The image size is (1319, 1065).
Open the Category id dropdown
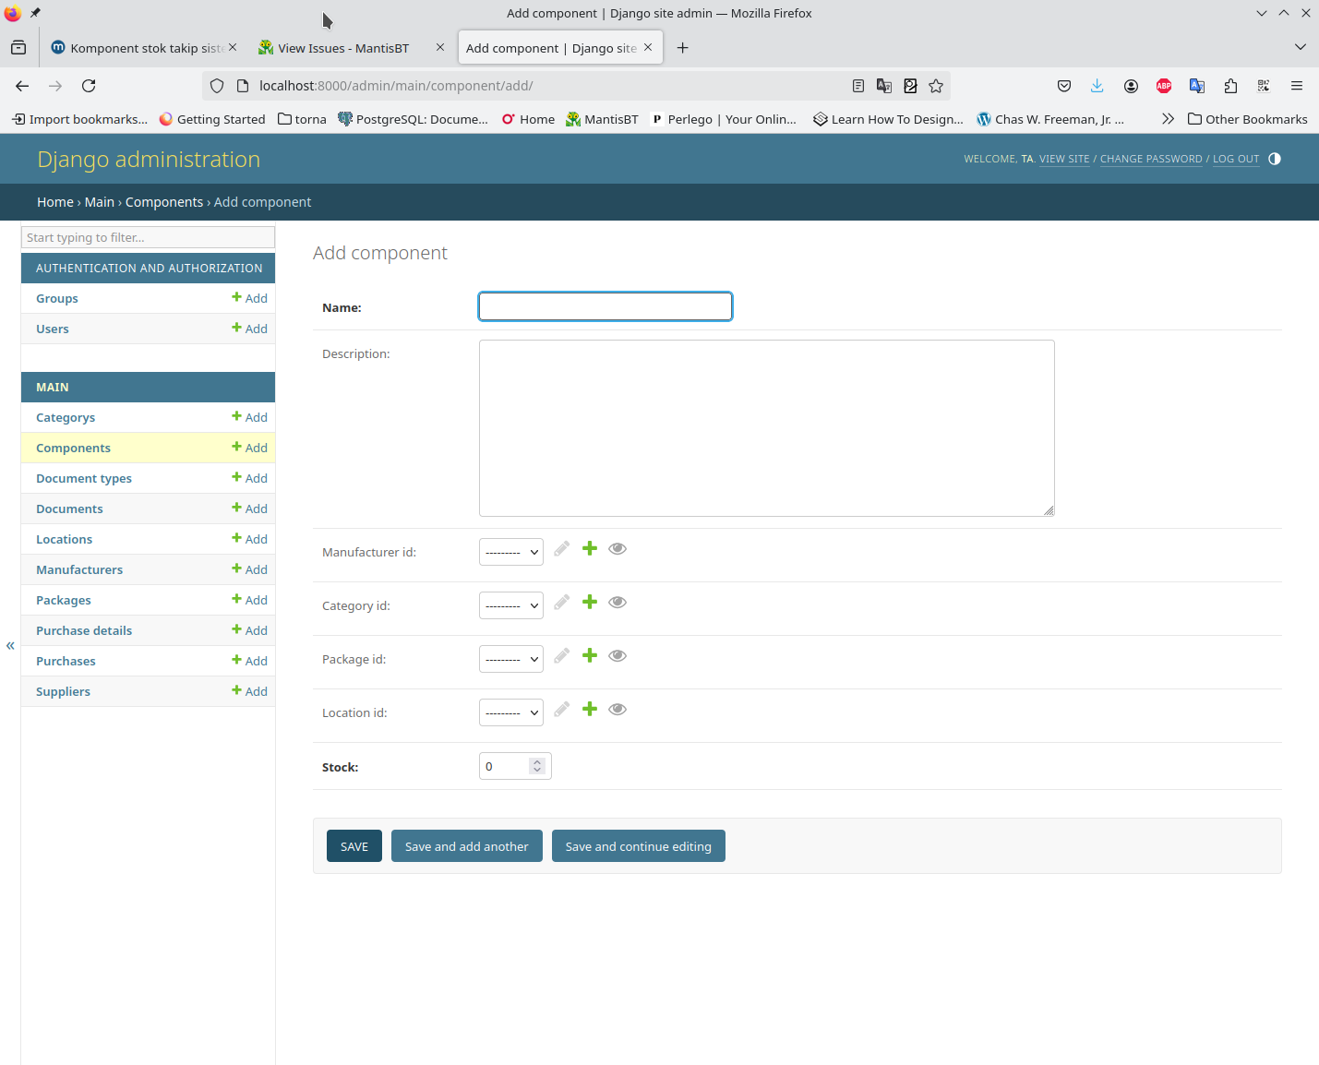(511, 606)
